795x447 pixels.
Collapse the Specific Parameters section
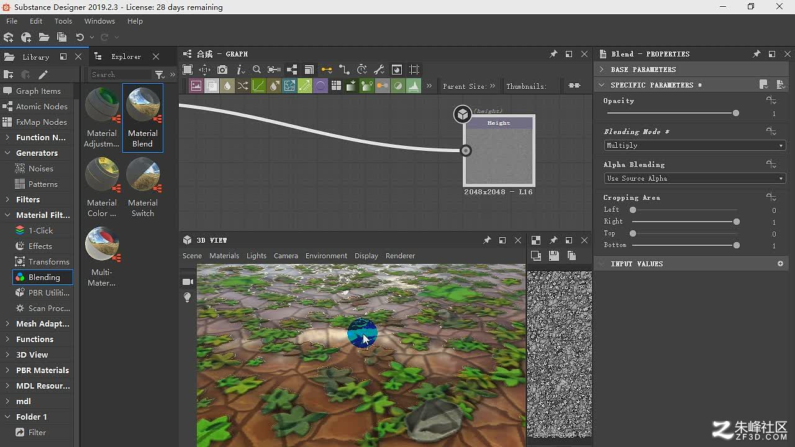602,85
